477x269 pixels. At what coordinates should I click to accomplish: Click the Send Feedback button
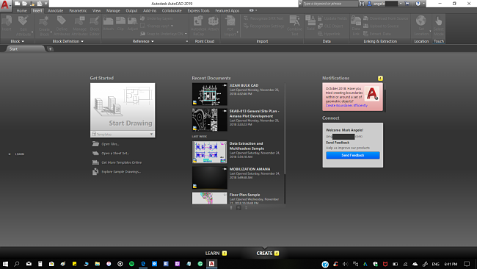coord(353,155)
